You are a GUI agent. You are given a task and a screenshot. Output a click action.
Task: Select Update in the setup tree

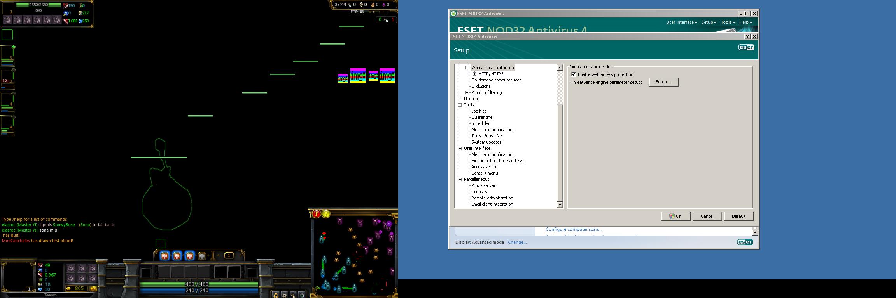[471, 99]
